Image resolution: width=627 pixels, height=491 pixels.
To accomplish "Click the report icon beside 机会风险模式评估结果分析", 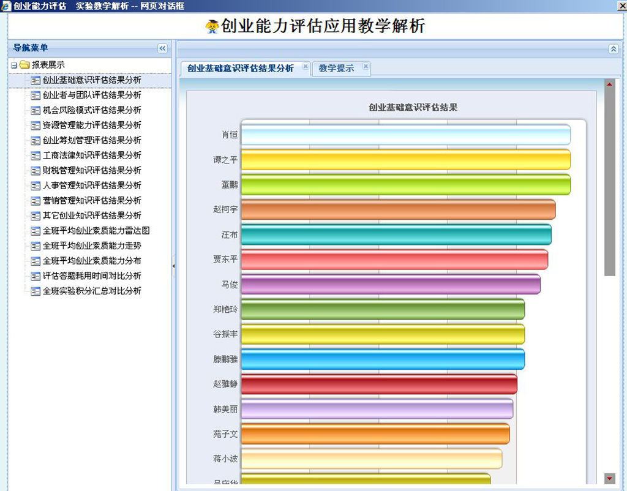I will (36, 110).
